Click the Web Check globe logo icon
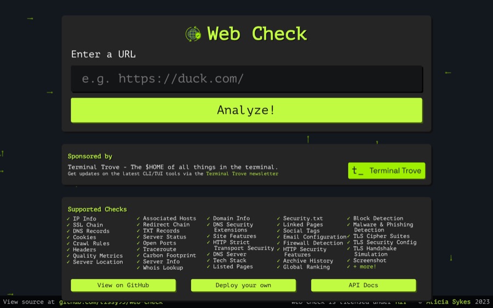 pyautogui.click(x=193, y=34)
